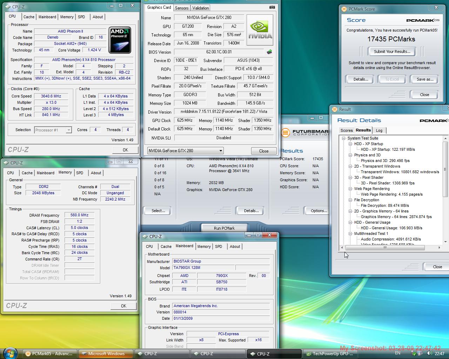This screenshot has height=359, width=449.
Task: Collapse the Physics and 3D node
Action: click(x=350, y=155)
